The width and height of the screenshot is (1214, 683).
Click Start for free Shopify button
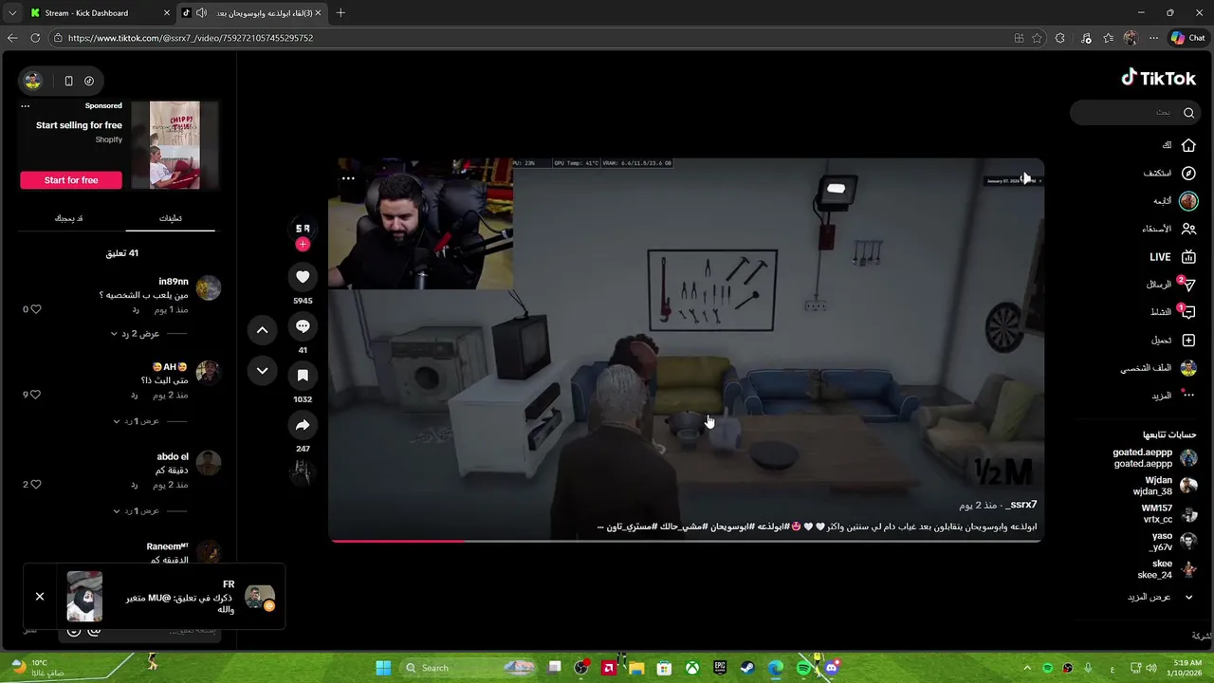pyautogui.click(x=71, y=180)
